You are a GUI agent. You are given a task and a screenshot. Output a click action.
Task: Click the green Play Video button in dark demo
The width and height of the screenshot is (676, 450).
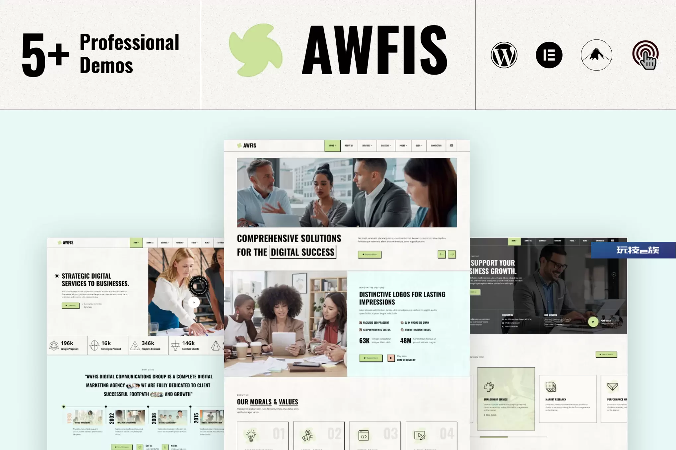point(593,321)
